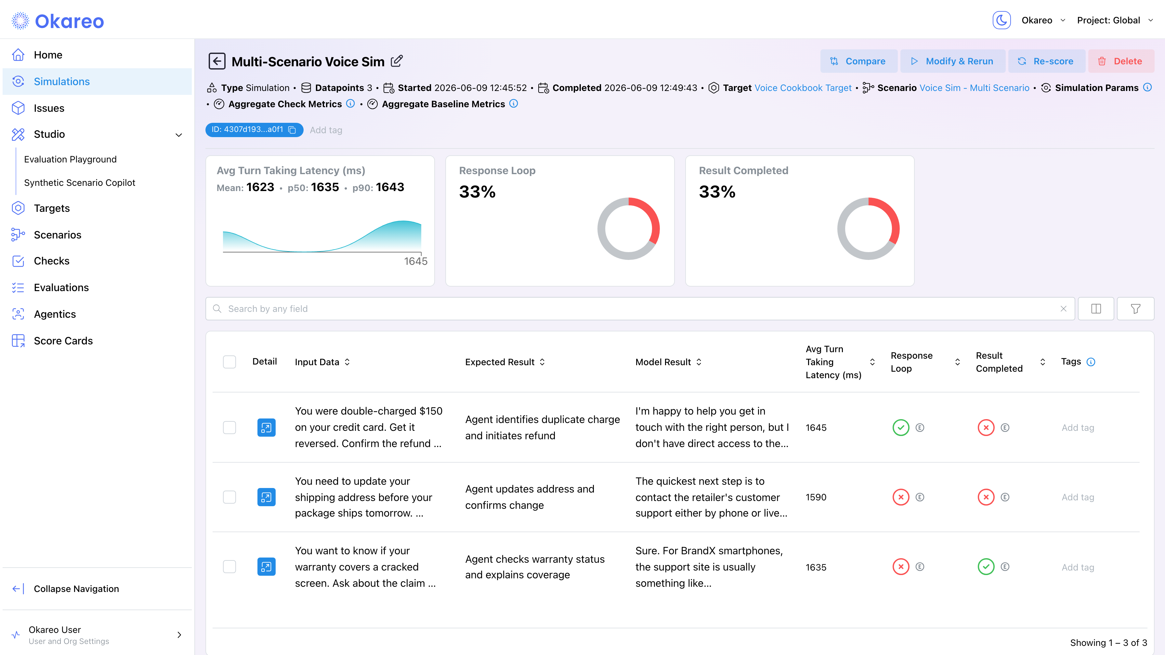The image size is (1165, 655).
Task: Collapse the Studio section chevron
Action: tap(179, 135)
